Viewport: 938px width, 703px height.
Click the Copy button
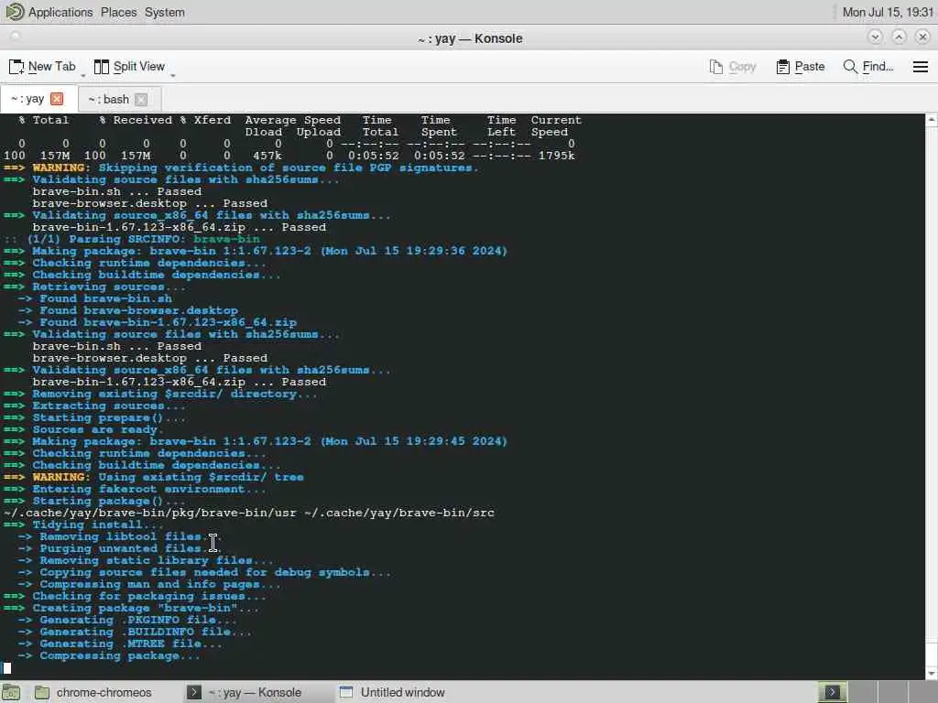pos(733,66)
